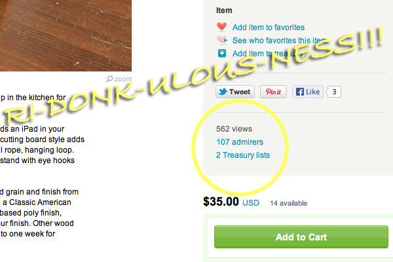The width and height of the screenshot is (393, 262).
Task: Click the Twitter bird icon
Action: [223, 92]
